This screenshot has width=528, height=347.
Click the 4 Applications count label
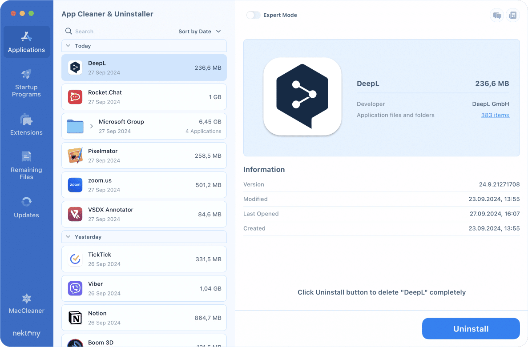point(203,131)
